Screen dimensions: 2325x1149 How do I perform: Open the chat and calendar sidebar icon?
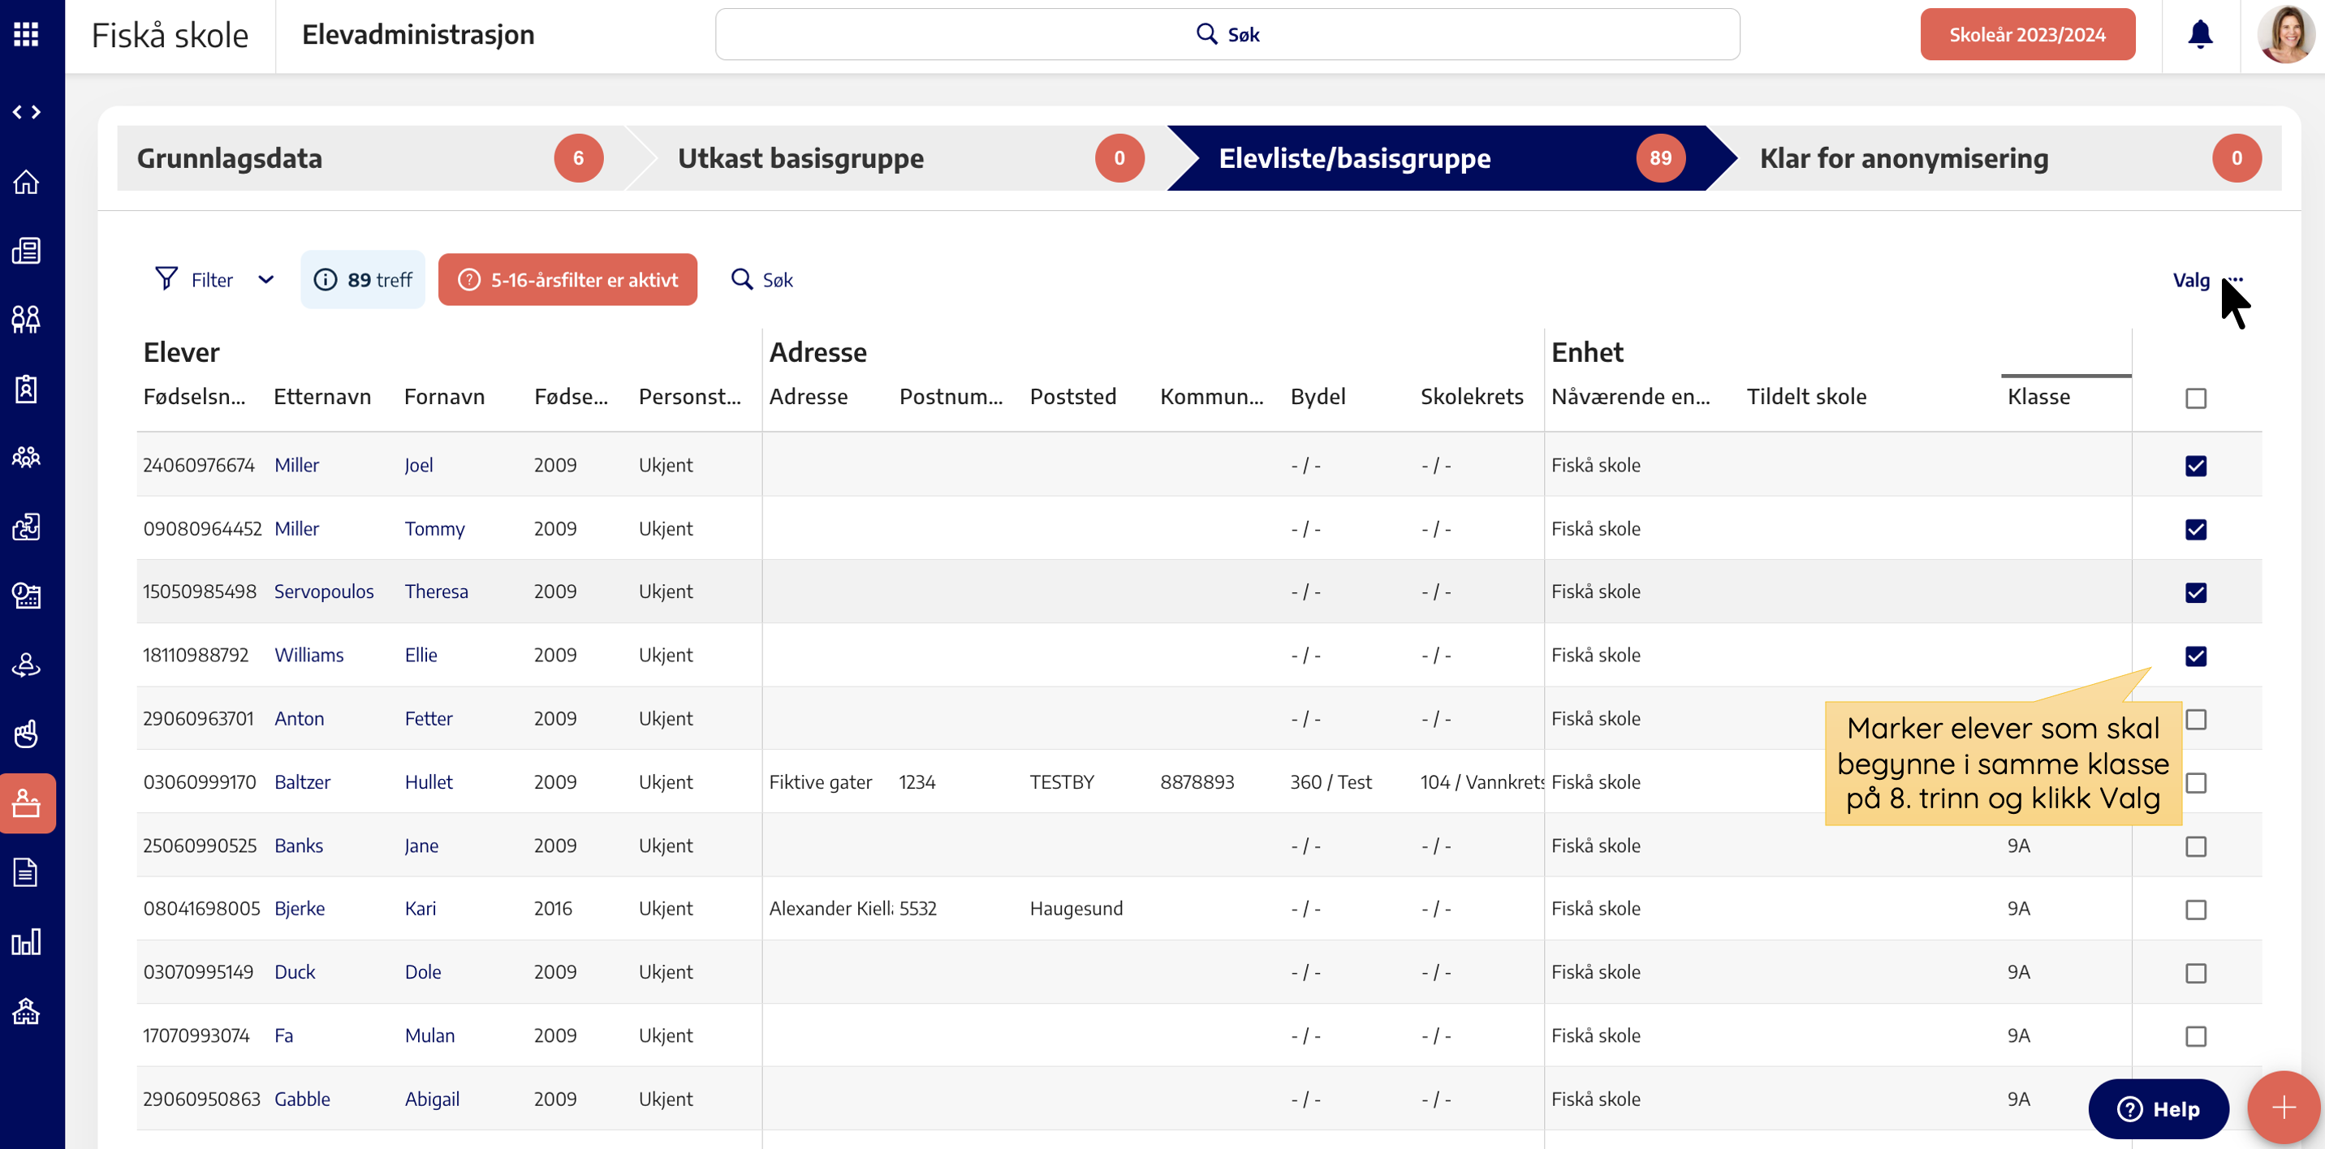tap(26, 596)
